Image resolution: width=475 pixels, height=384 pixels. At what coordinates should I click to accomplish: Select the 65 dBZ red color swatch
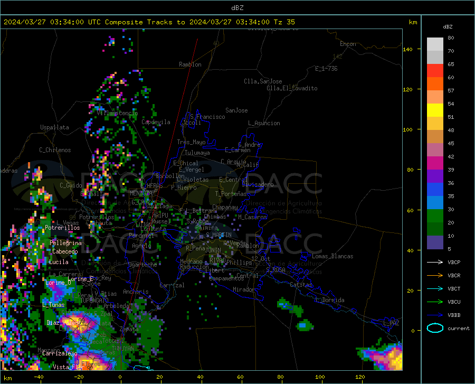435,70
